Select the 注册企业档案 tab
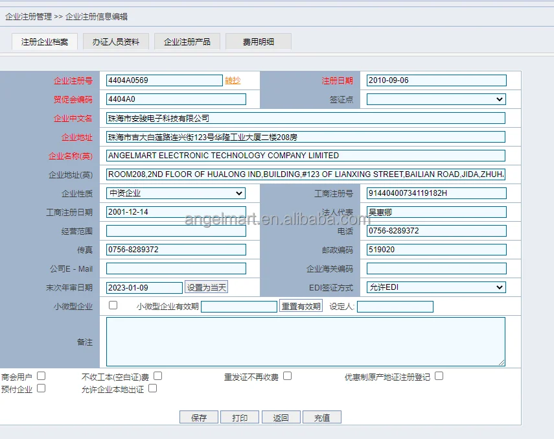The width and height of the screenshot is (554, 439). click(x=45, y=42)
